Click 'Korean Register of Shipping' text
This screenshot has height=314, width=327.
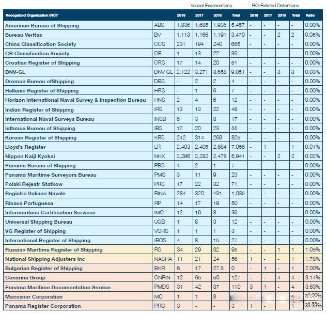41,137
